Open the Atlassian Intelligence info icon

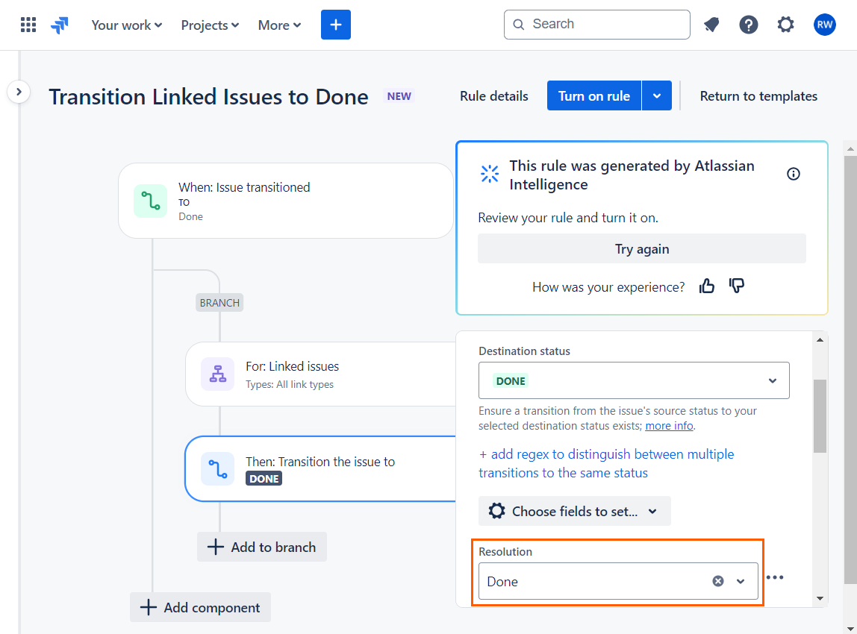pos(793,173)
